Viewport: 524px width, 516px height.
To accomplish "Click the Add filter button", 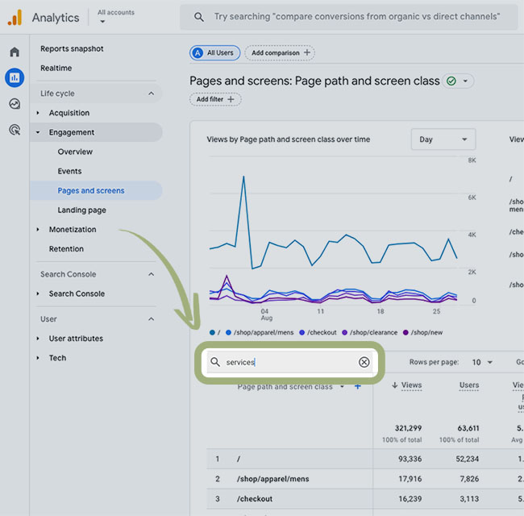I will coord(215,99).
